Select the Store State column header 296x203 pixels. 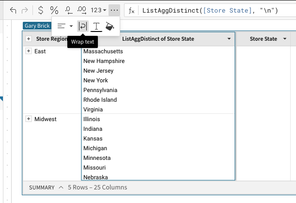(x=264, y=39)
